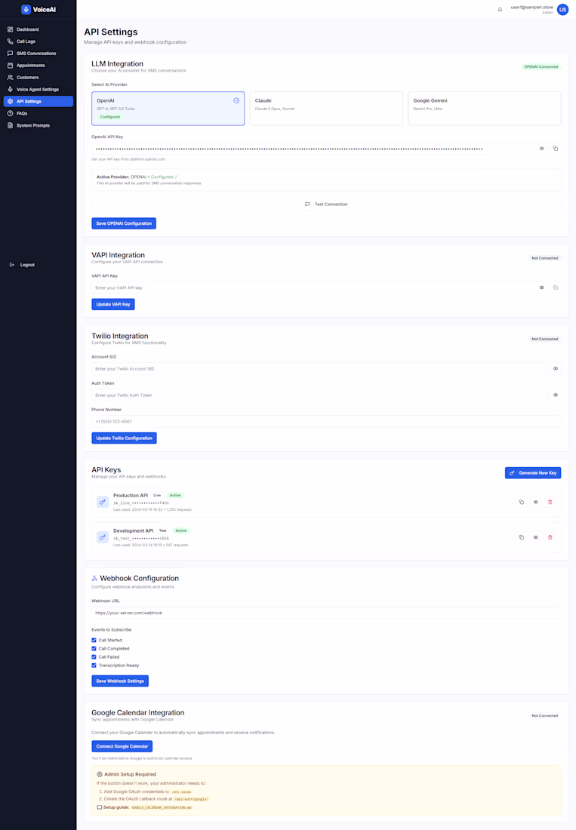Go to Dashboard in sidebar
576x830 pixels.
coord(38,29)
